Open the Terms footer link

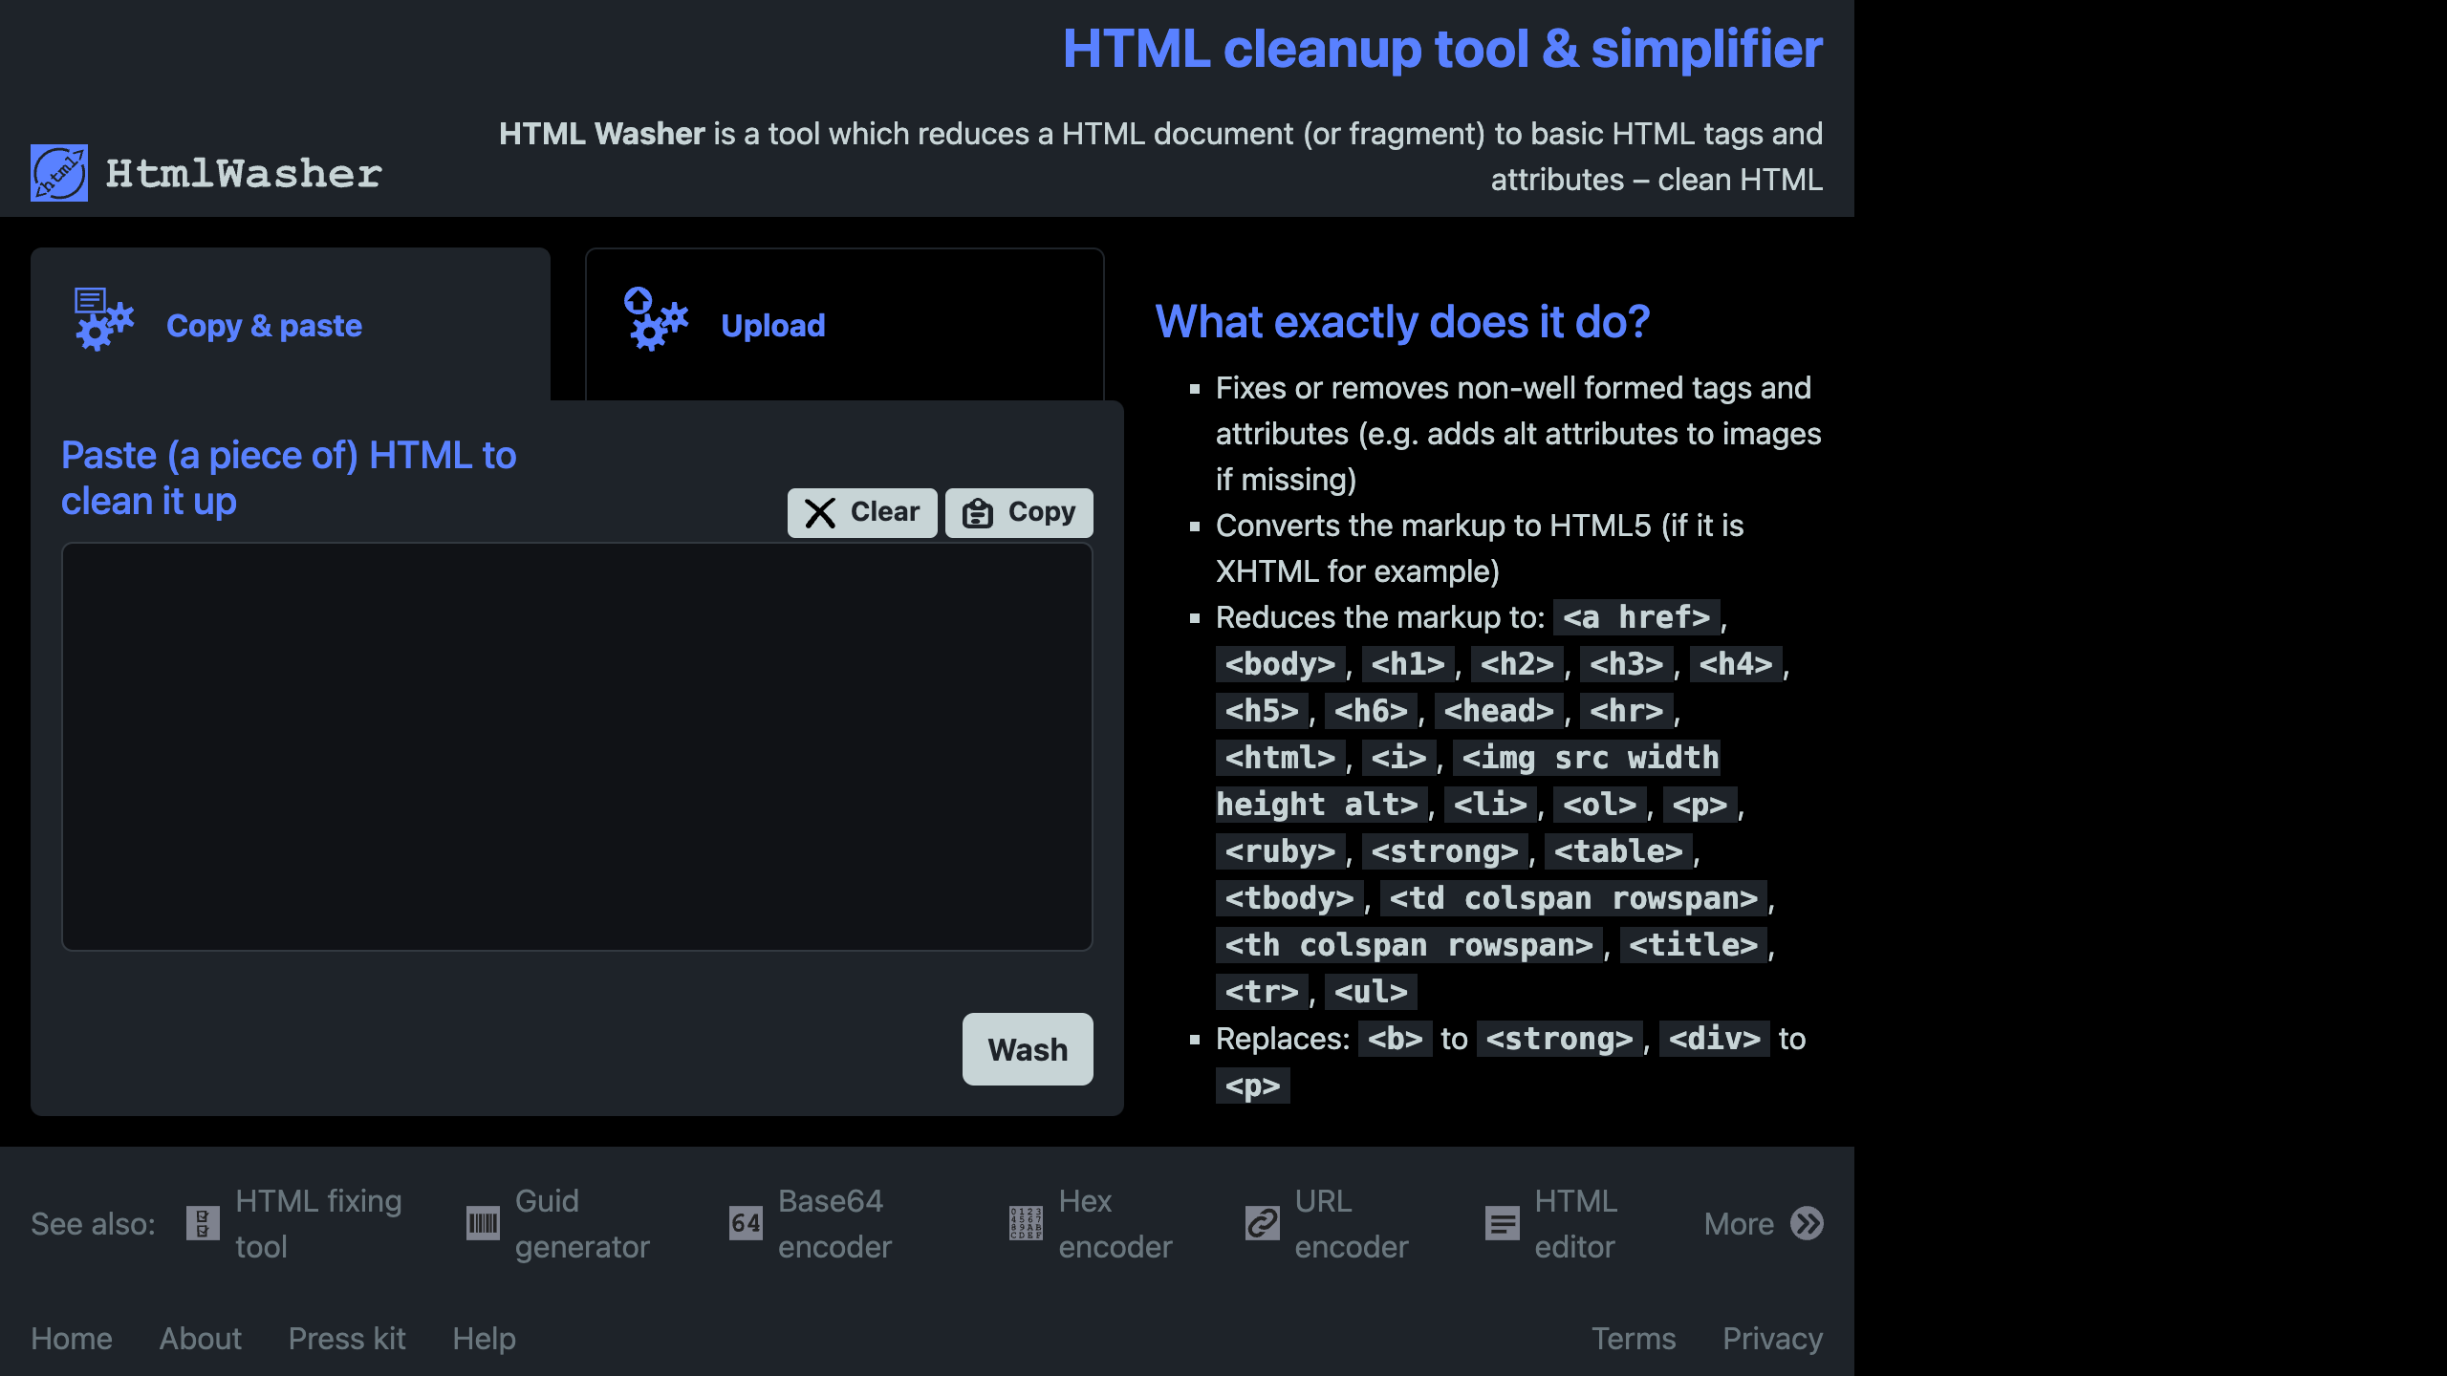1633,1339
